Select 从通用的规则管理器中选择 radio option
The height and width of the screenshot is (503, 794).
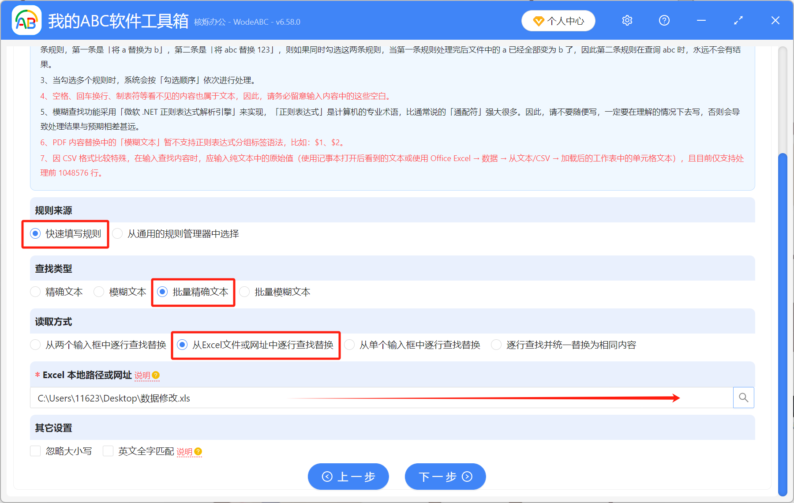(x=117, y=234)
